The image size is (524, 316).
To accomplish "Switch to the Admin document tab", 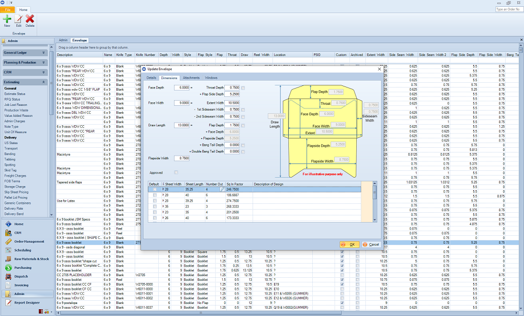I will 63,40.
